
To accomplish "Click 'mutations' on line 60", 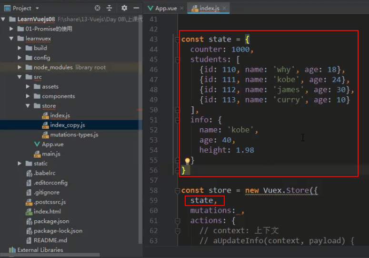I will (x=211, y=210).
